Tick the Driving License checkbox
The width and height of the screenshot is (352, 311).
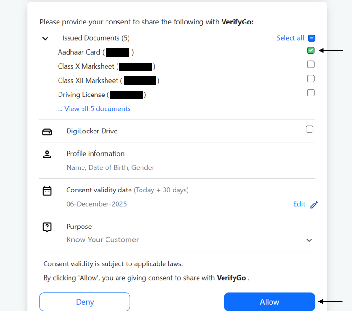311,93
